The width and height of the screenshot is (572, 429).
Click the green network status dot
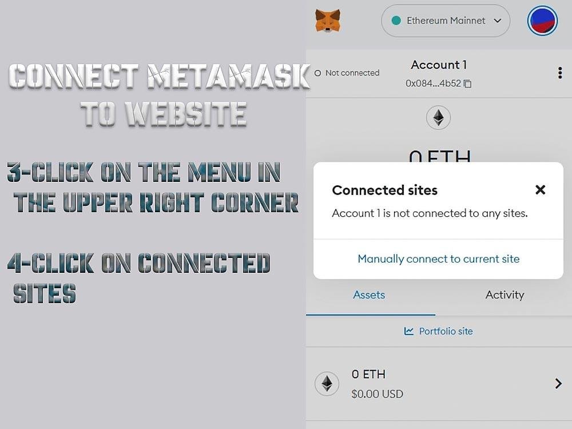pos(396,21)
